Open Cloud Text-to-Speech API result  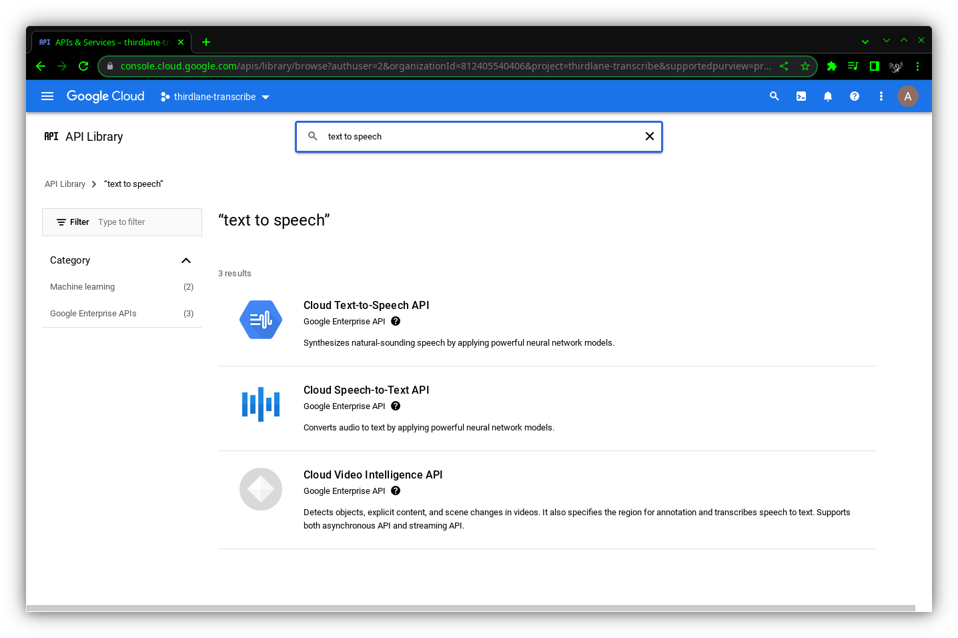pos(366,305)
